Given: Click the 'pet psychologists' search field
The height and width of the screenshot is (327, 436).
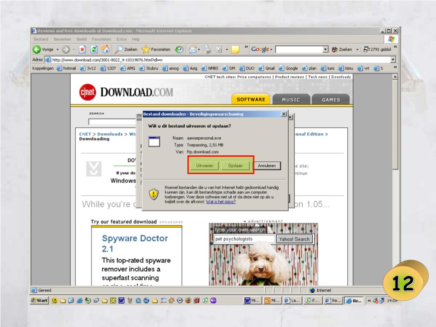Looking at the screenshot, I should click(x=244, y=239).
